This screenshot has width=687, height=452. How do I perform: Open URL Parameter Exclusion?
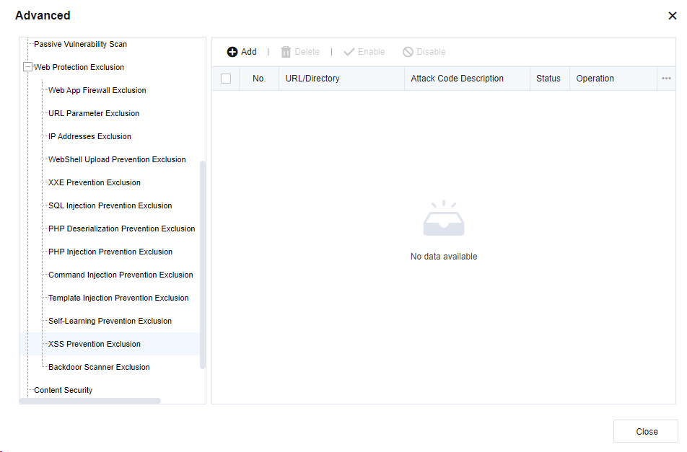pyautogui.click(x=94, y=113)
